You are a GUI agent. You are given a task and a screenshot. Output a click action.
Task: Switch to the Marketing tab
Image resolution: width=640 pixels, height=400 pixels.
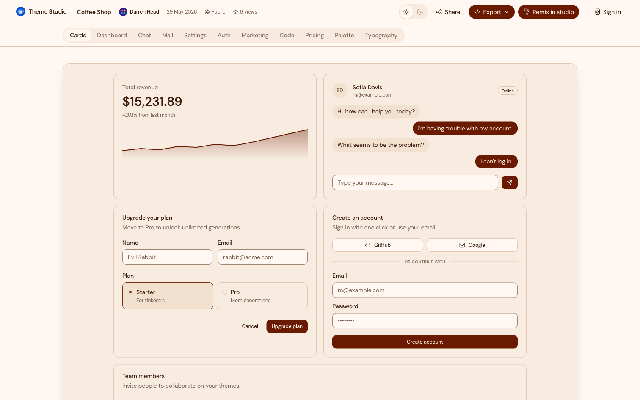point(255,35)
